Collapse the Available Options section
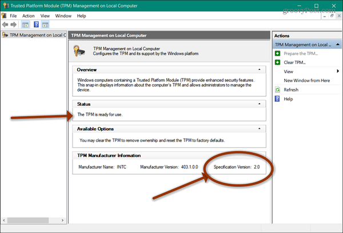Viewport: 343px width, 233px height. (260, 129)
